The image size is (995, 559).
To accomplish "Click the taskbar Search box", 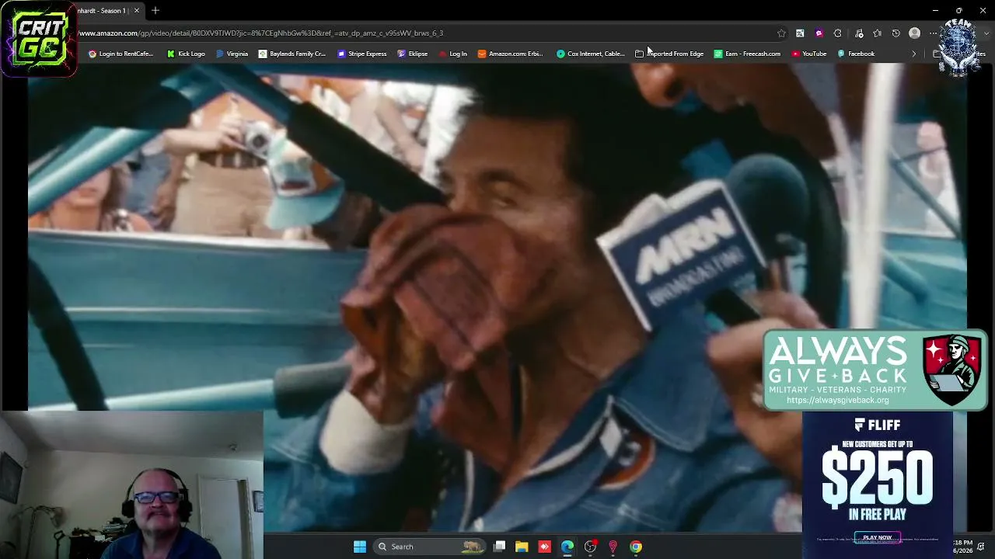I will (430, 547).
